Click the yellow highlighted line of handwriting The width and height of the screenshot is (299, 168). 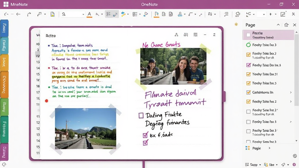point(81,76)
